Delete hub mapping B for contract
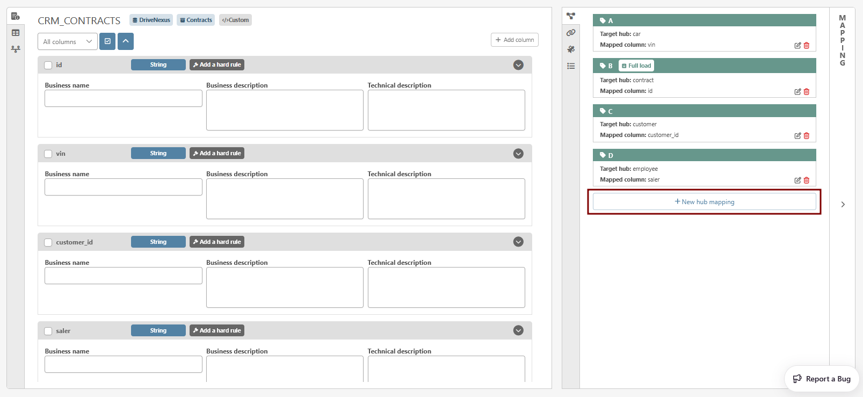Image resolution: width=863 pixels, height=397 pixels. pos(806,92)
